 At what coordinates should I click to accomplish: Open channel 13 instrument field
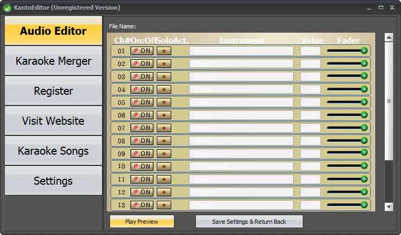point(241,205)
